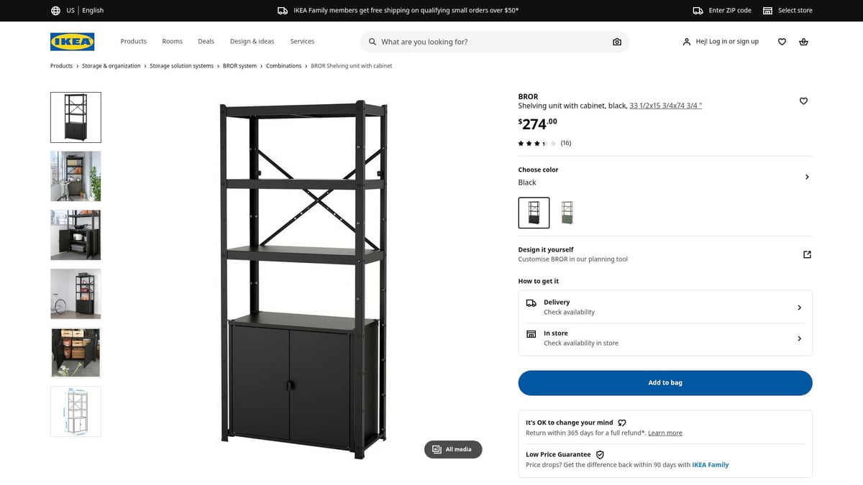Open the Learn more return policy link
This screenshot has height=485, width=863.
(665, 433)
